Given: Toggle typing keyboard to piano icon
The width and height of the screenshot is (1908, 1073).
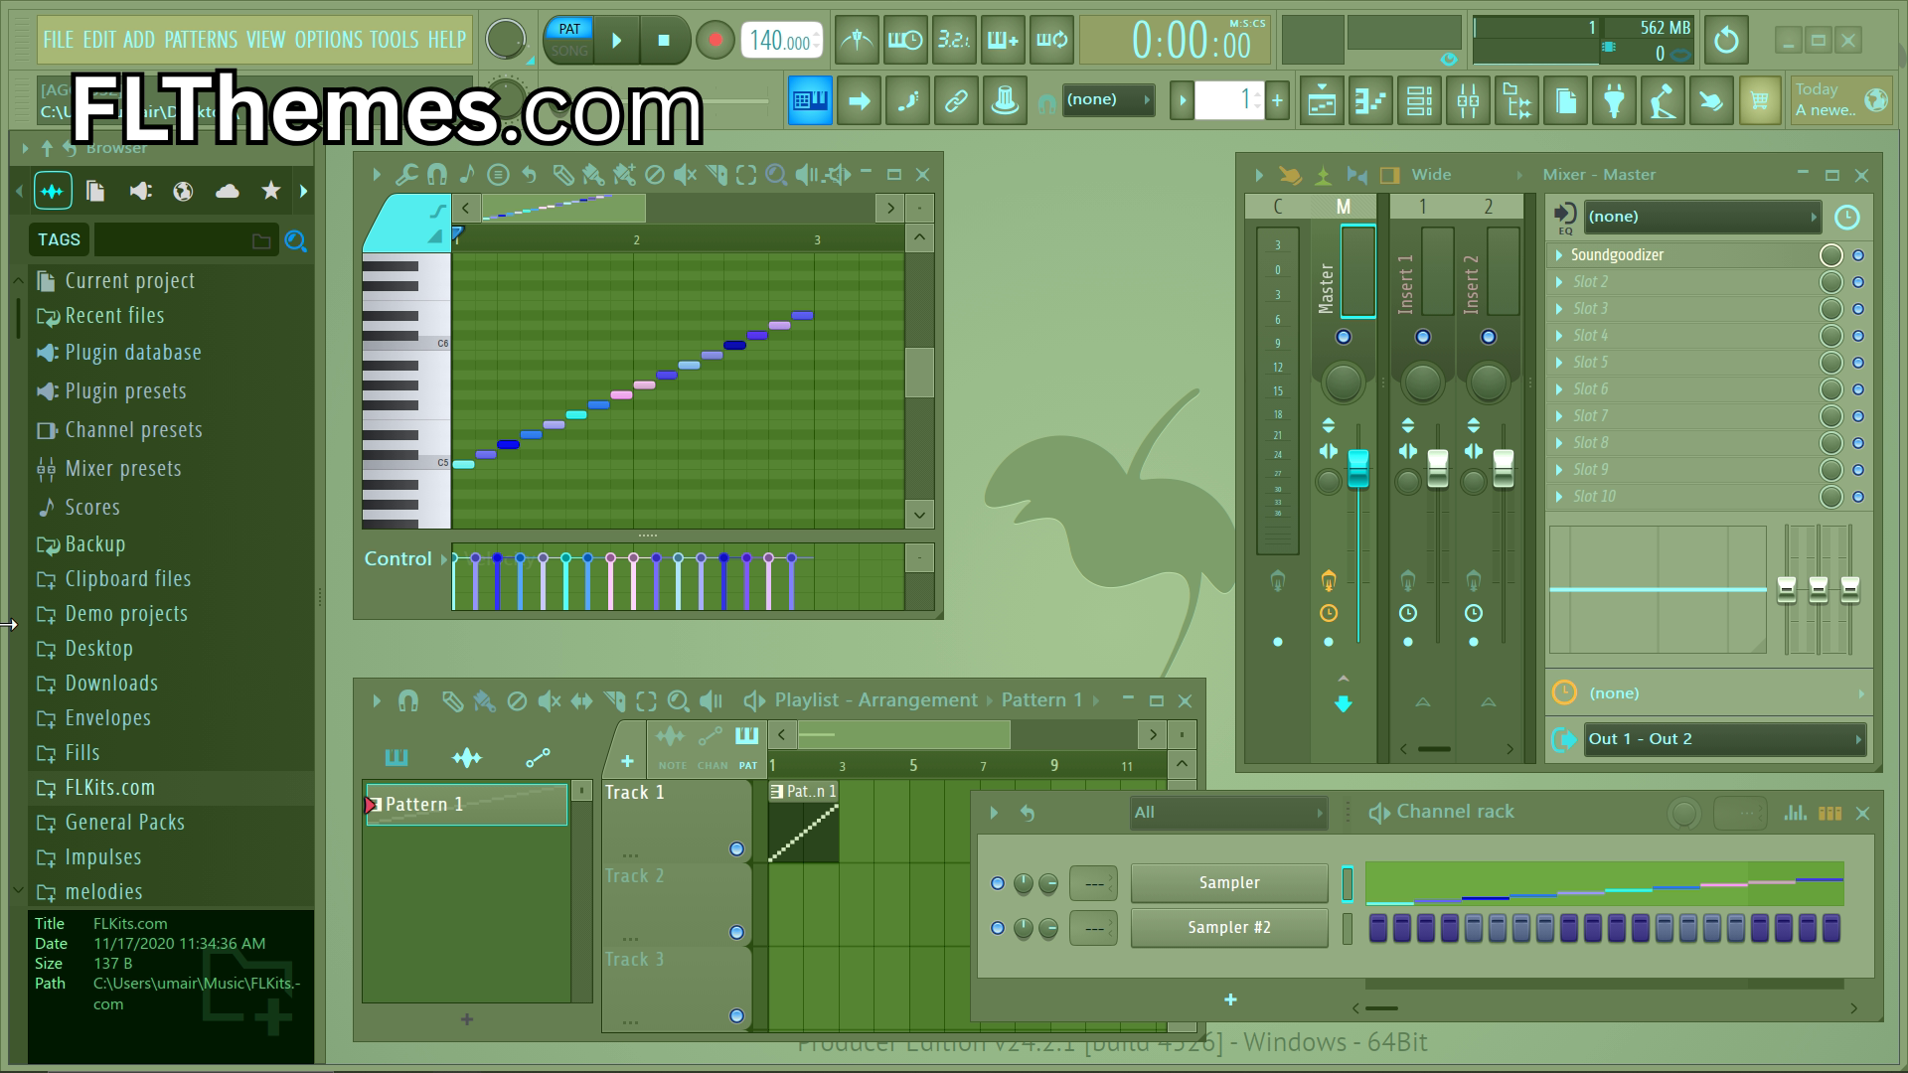Looking at the screenshot, I should (810, 100).
